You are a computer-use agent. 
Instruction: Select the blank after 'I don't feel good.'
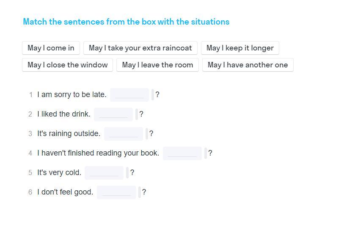tap(116, 192)
